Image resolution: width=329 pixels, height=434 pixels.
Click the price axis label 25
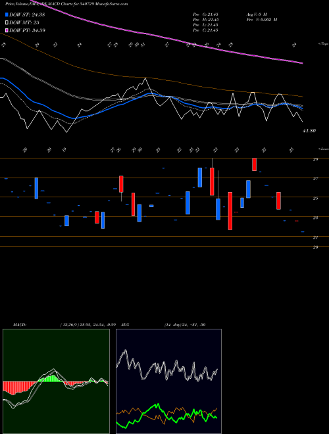(315, 199)
